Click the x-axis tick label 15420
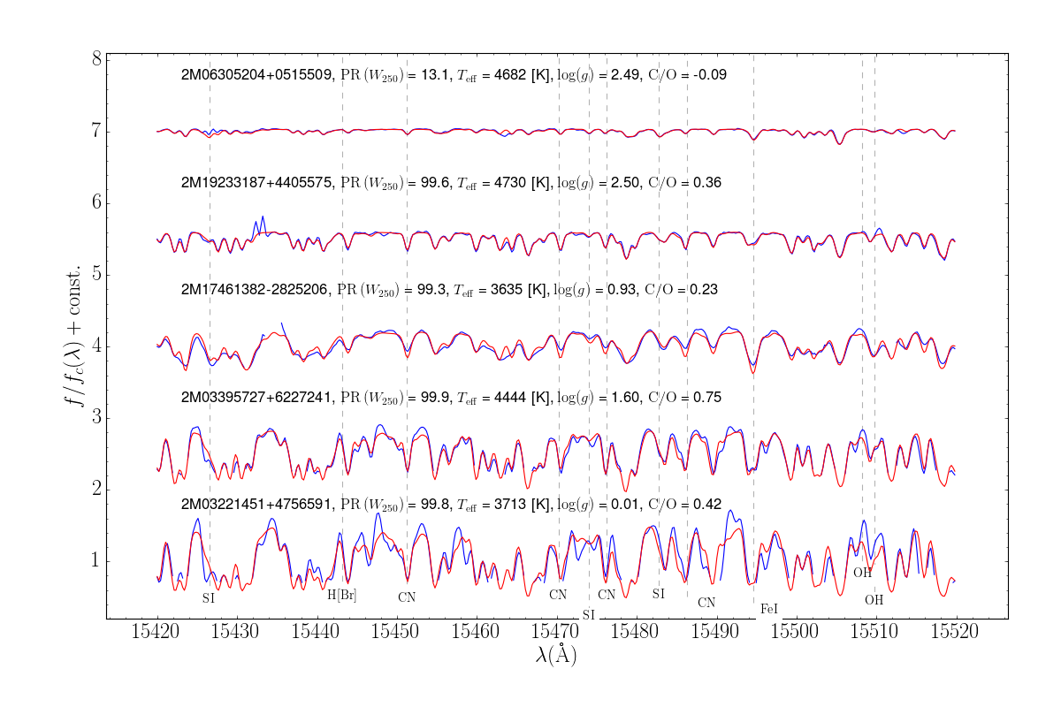The height and width of the screenshot is (707, 1061). point(157,634)
